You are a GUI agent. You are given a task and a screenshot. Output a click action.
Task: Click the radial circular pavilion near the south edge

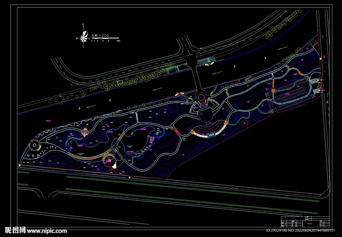[x=109, y=161]
